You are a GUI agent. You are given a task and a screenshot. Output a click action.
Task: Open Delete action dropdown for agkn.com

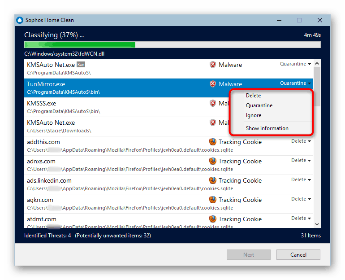point(301,199)
